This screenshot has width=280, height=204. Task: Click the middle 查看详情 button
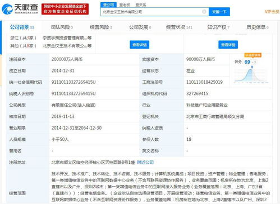point(140,45)
